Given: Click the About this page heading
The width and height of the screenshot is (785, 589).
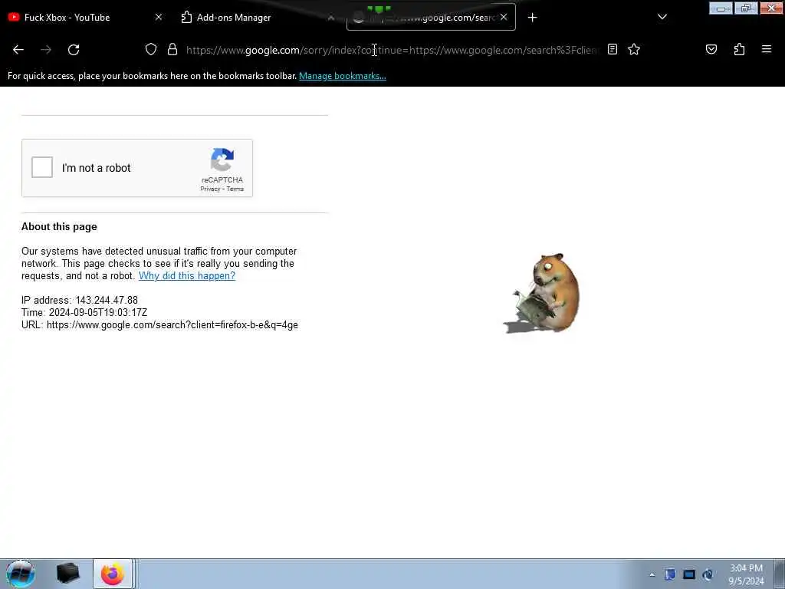Looking at the screenshot, I should pyautogui.click(x=59, y=226).
